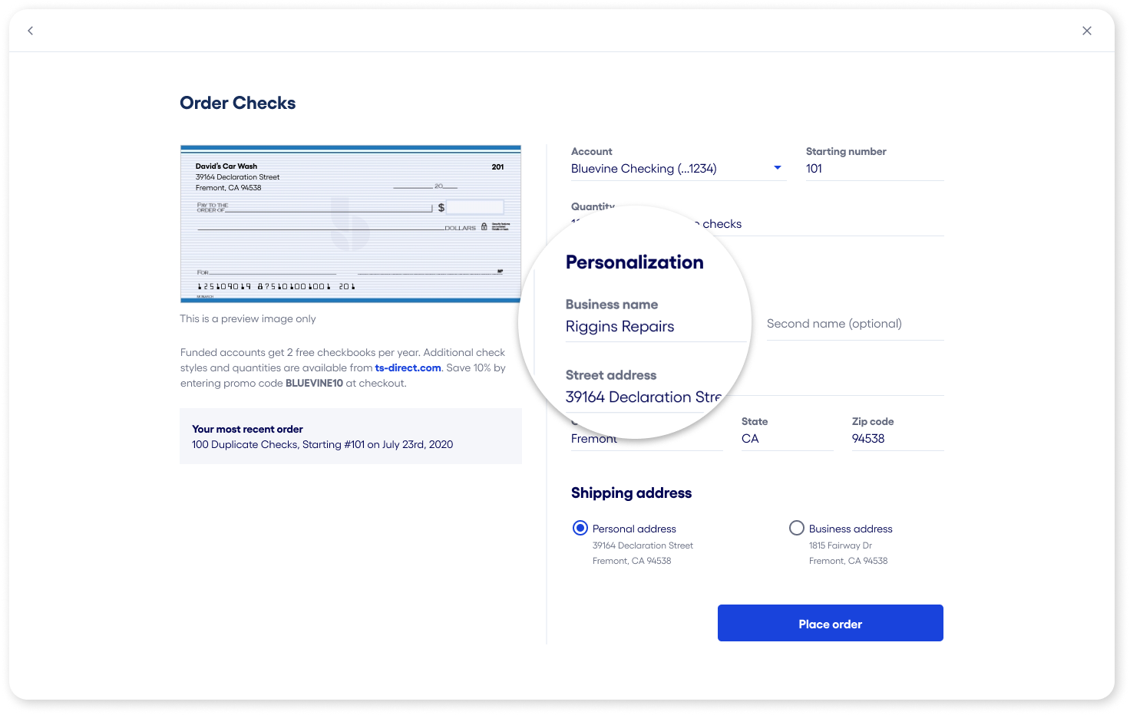Select the Personal address radio button
The image size is (1130, 715).
click(580, 528)
